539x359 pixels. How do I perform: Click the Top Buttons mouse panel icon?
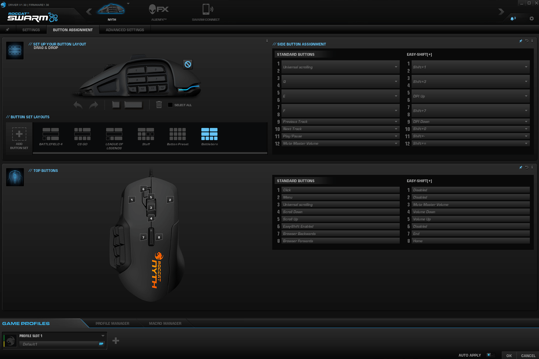click(15, 177)
